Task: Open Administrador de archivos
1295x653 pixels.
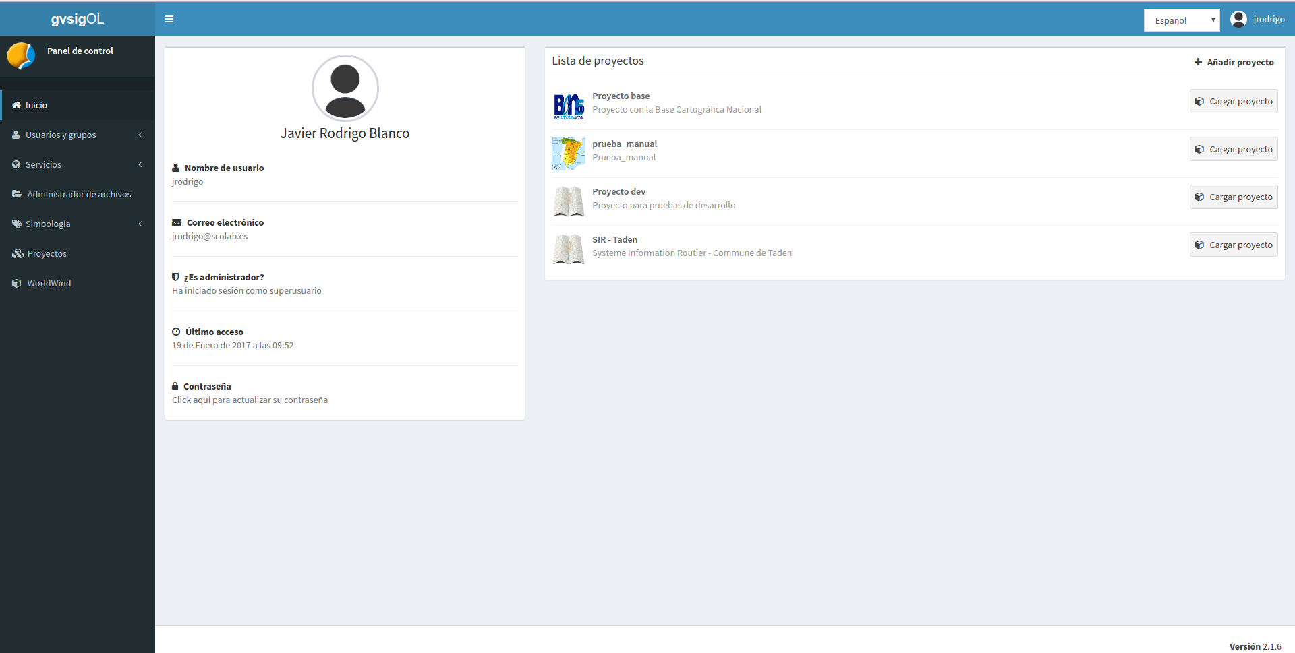Action: pyautogui.click(x=79, y=195)
